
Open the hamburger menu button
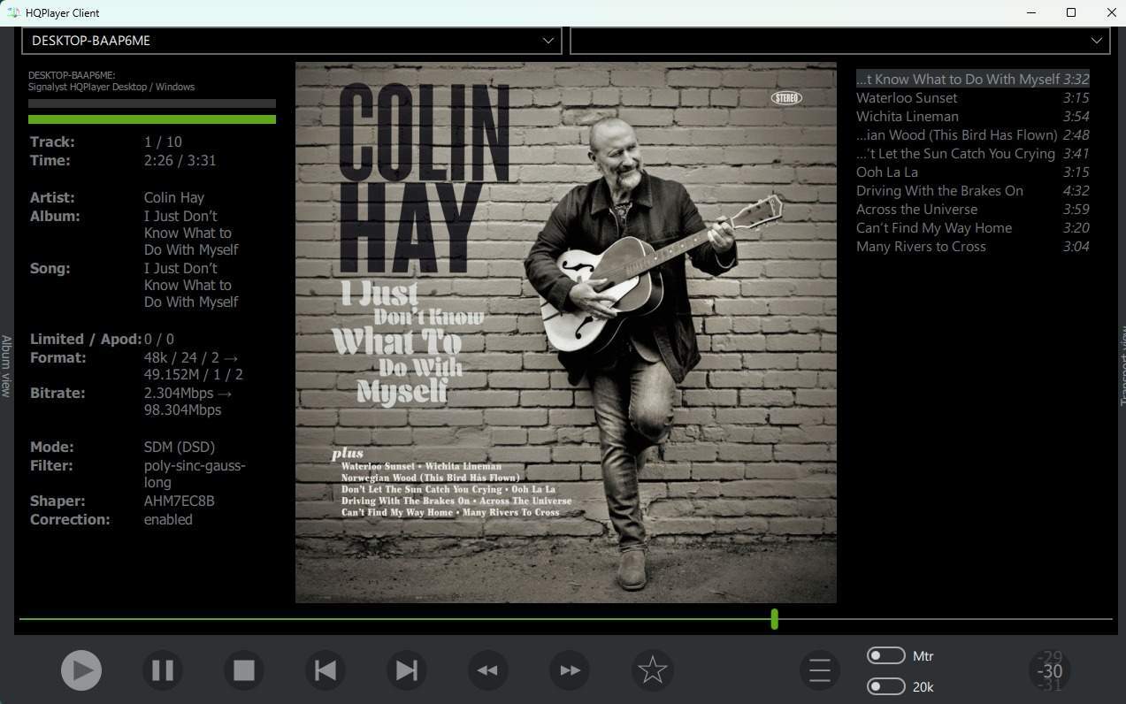coord(820,670)
